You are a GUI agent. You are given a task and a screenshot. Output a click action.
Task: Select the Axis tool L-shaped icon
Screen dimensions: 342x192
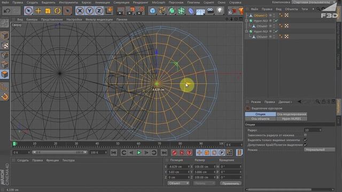pyautogui.click(x=4, y=86)
